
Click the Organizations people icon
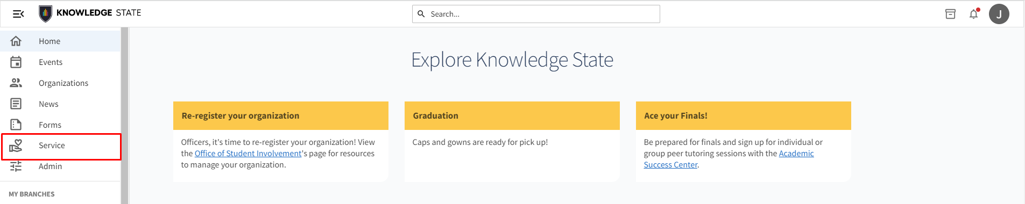[x=16, y=83]
